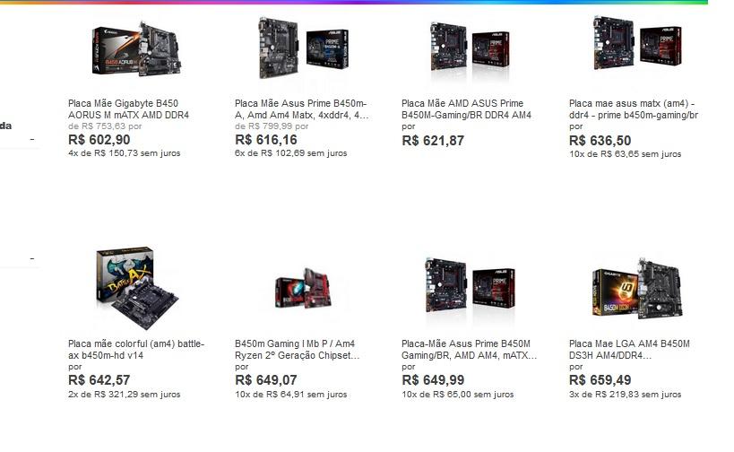The image size is (734, 452).
Task: Click the Placa mae asus matx (am4) title
Action: [x=634, y=109]
